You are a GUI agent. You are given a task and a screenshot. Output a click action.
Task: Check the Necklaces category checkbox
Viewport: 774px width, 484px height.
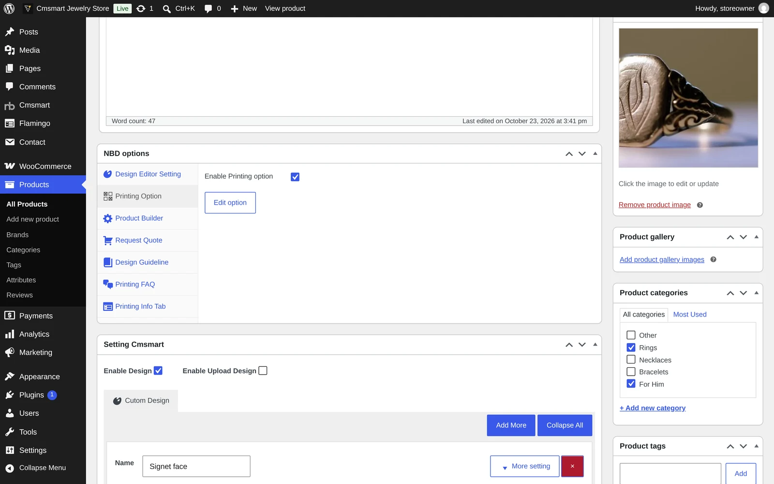tap(631, 360)
